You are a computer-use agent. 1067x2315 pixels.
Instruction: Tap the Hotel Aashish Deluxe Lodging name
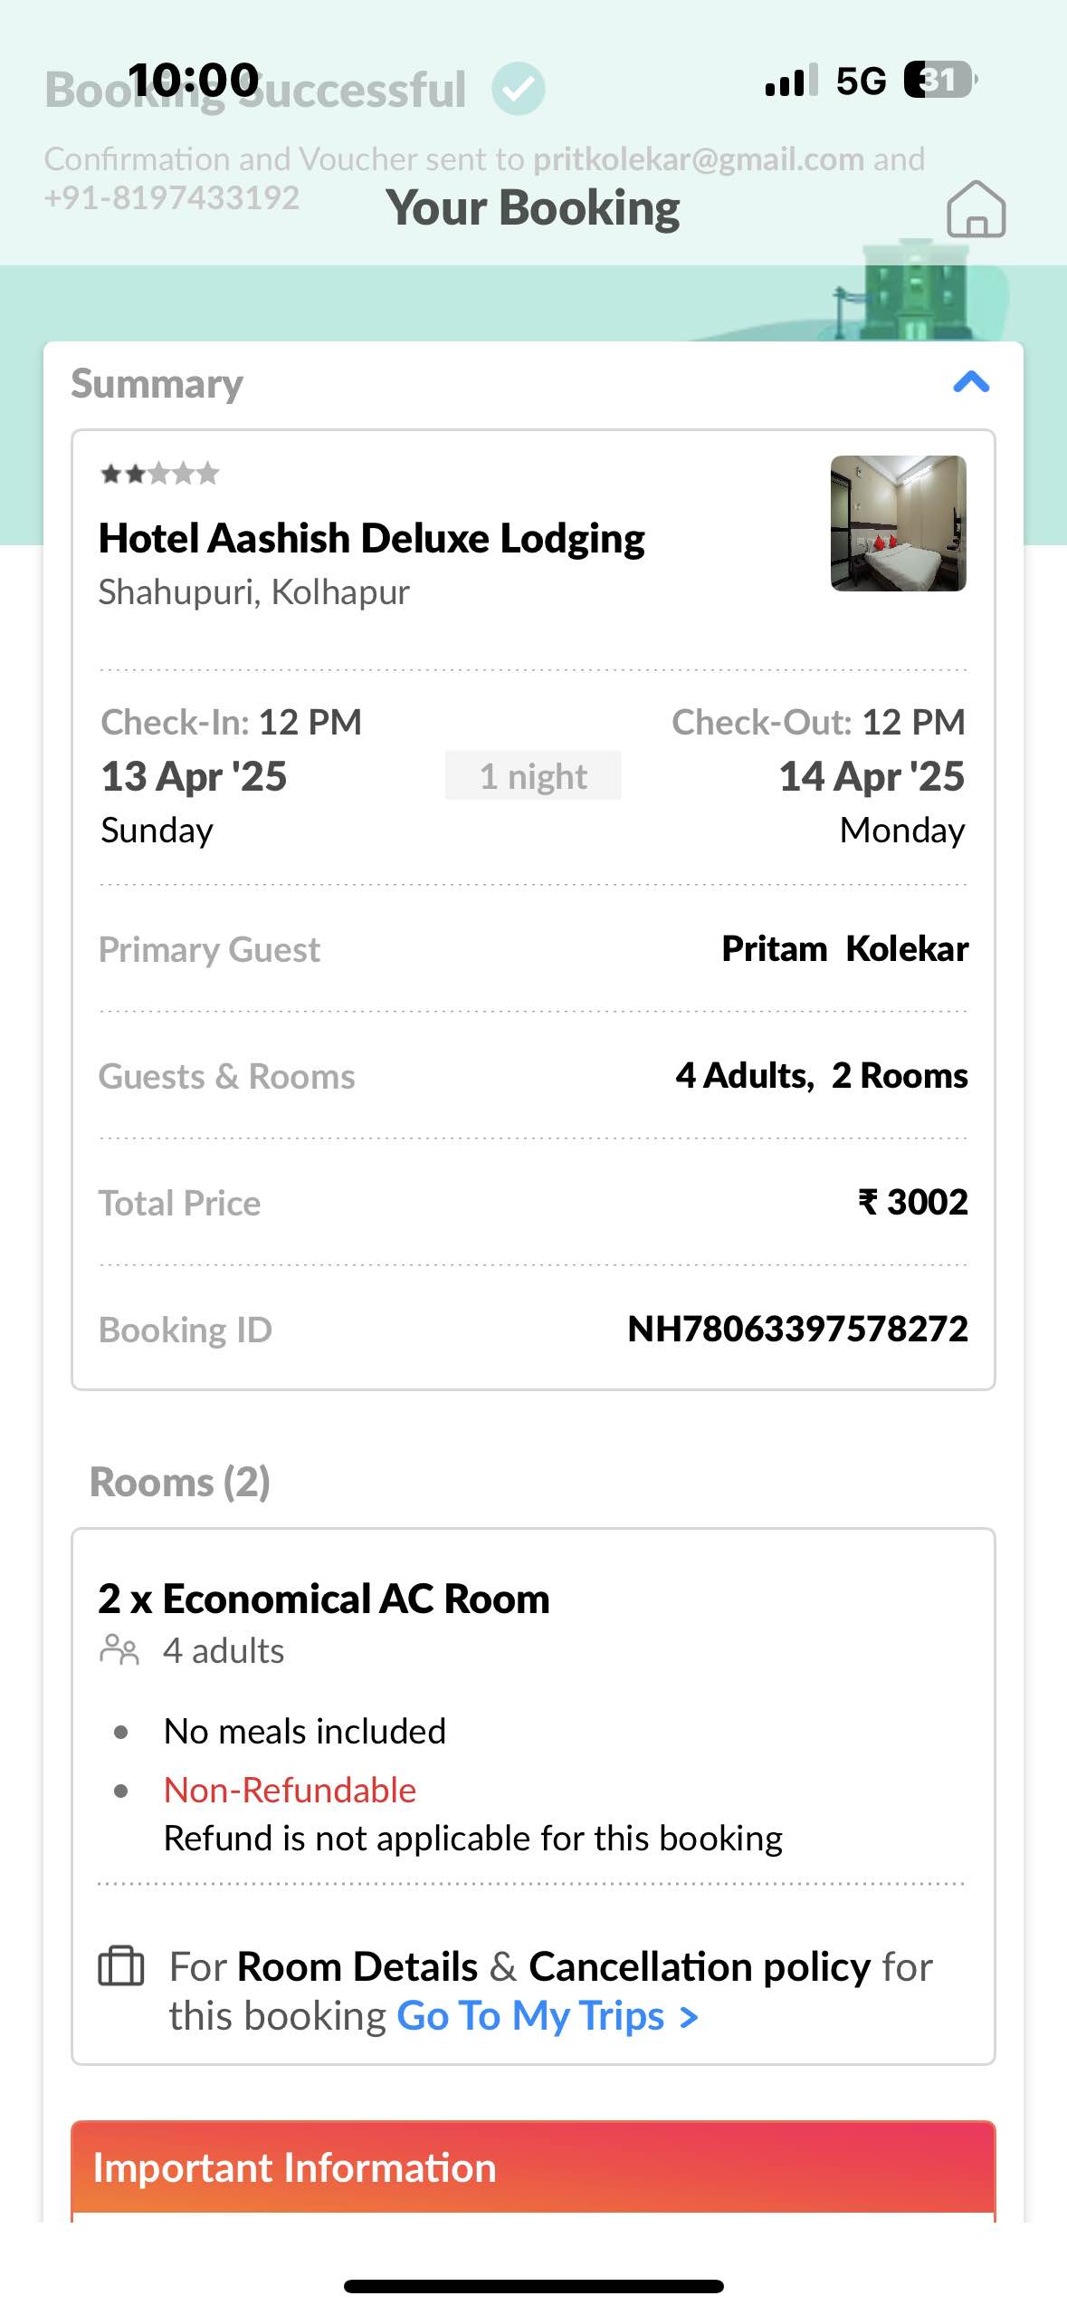coord(371,538)
